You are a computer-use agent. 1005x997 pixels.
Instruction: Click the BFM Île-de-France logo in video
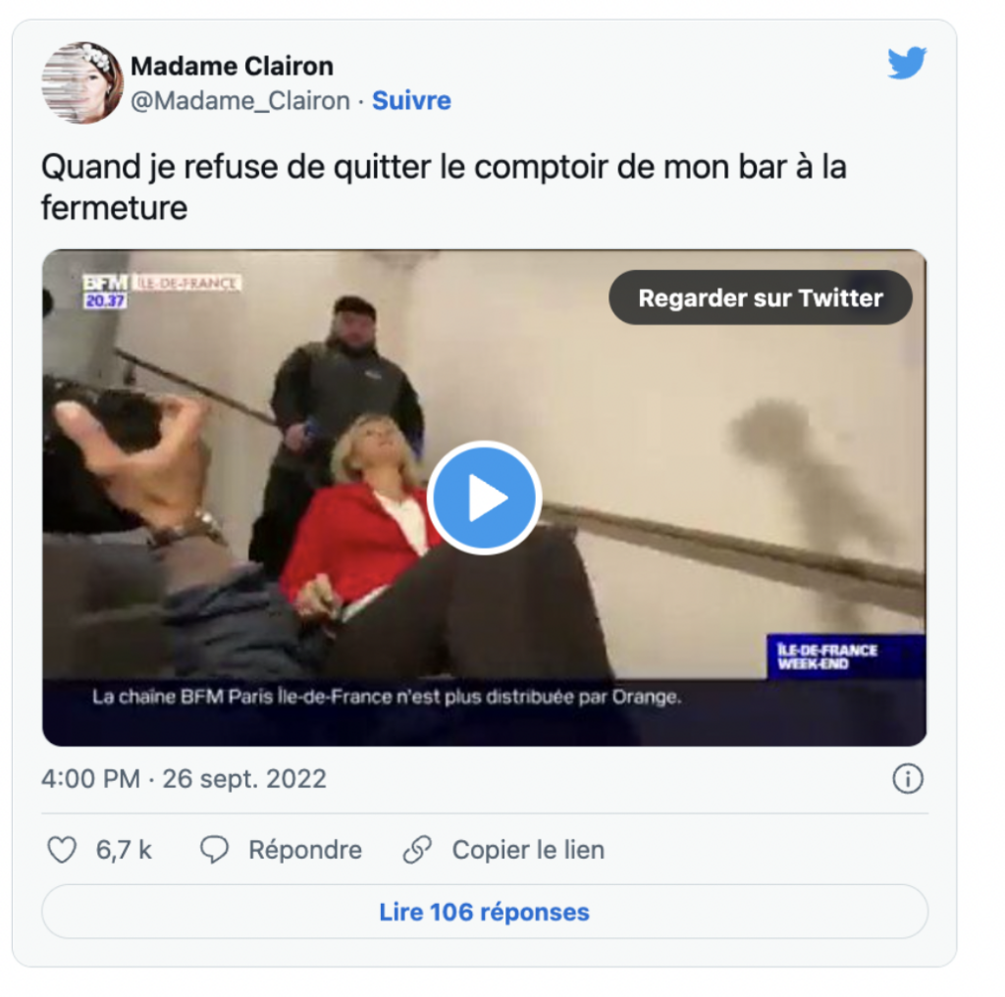pos(162,290)
